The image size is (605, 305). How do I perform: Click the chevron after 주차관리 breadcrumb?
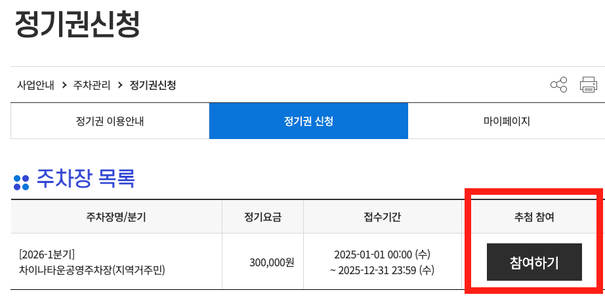coord(120,85)
